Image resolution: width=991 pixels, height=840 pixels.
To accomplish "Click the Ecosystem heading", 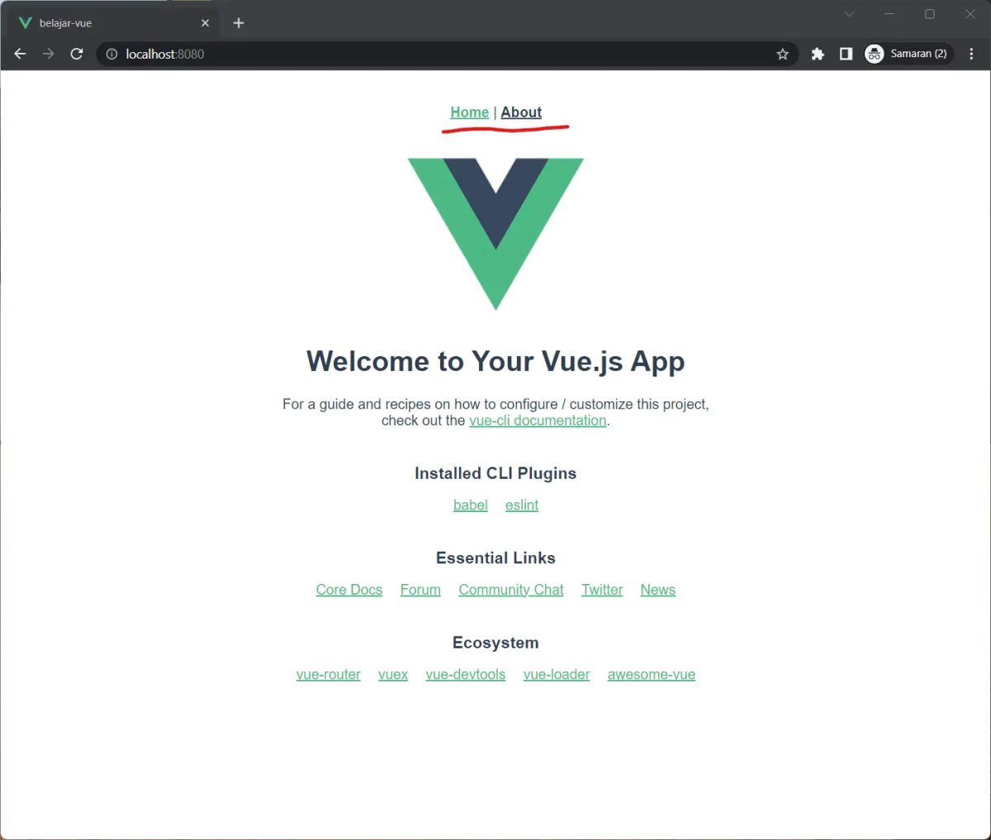I will [x=495, y=643].
